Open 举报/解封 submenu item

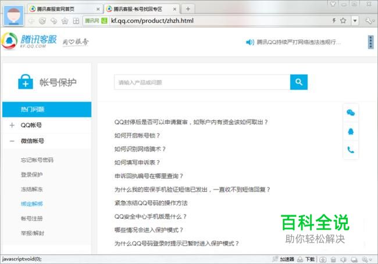pos(33,233)
